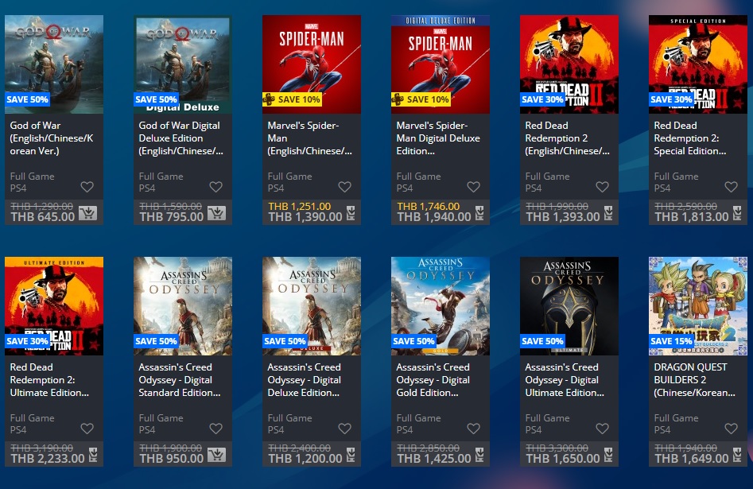
Task: Add God of War to wishlist heart
Action: (x=87, y=187)
